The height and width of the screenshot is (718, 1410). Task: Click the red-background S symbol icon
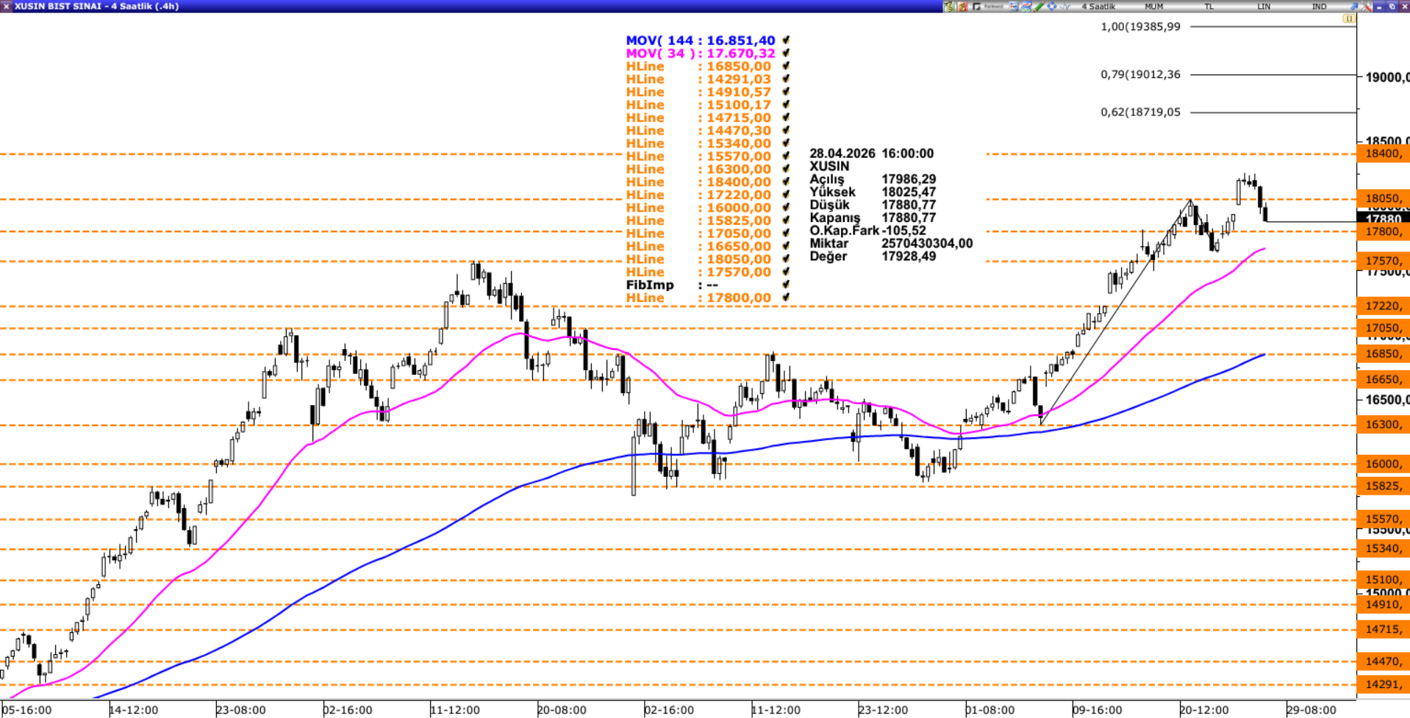[x=962, y=7]
